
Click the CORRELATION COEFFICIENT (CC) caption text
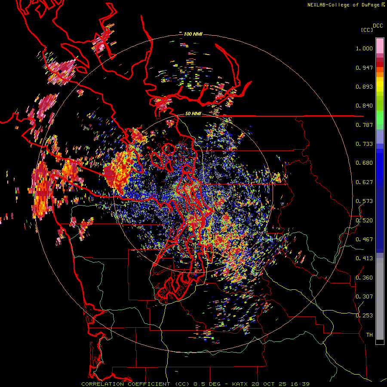coord(135,384)
